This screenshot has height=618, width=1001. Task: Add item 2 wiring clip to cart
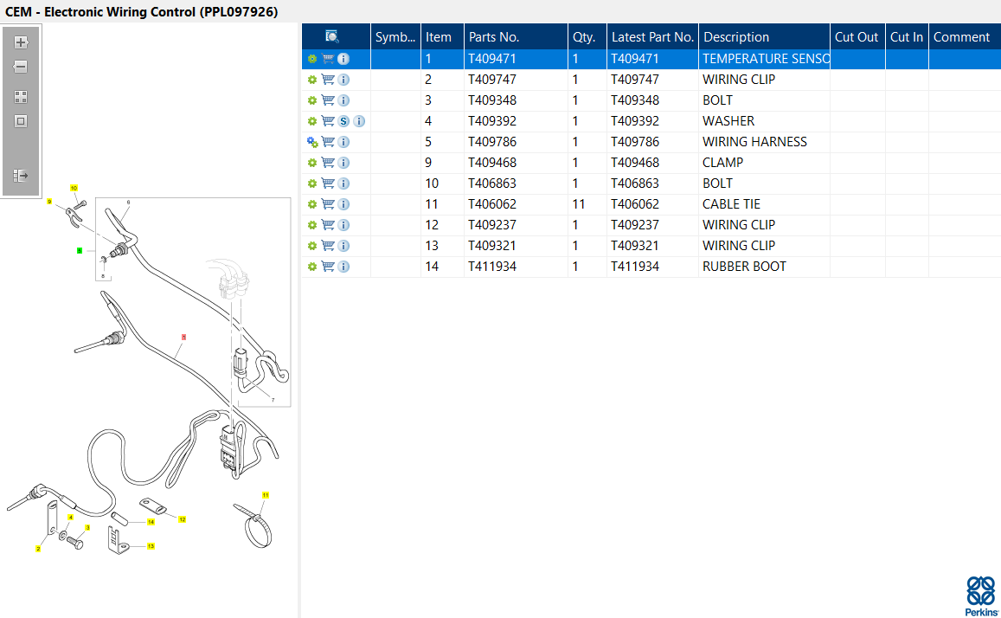(328, 80)
